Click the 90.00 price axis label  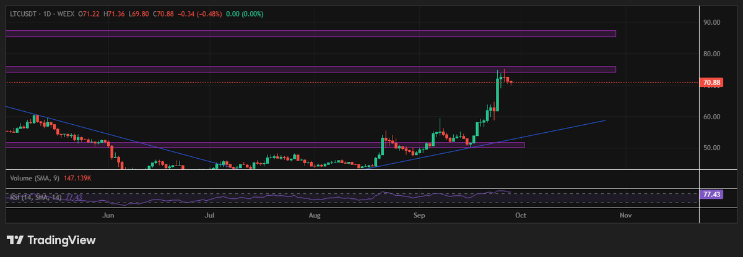click(x=712, y=22)
